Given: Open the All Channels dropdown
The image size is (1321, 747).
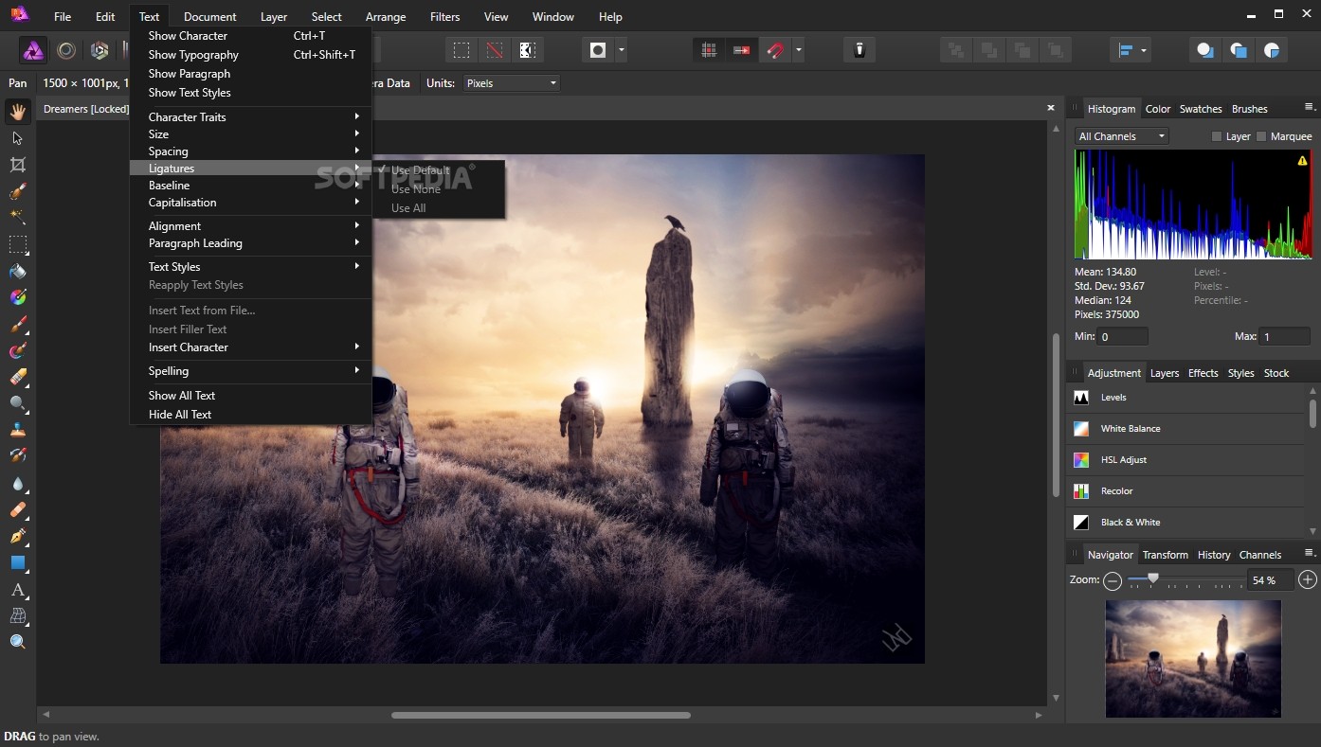Looking at the screenshot, I should coord(1121,136).
